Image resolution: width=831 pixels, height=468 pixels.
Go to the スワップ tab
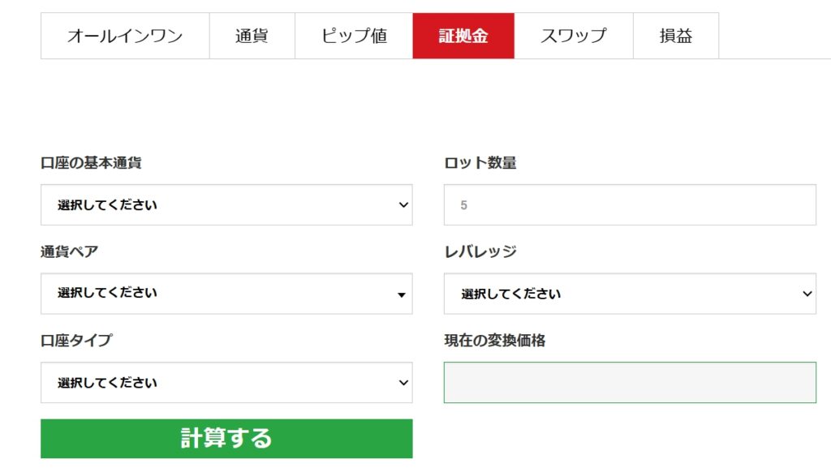[573, 36]
